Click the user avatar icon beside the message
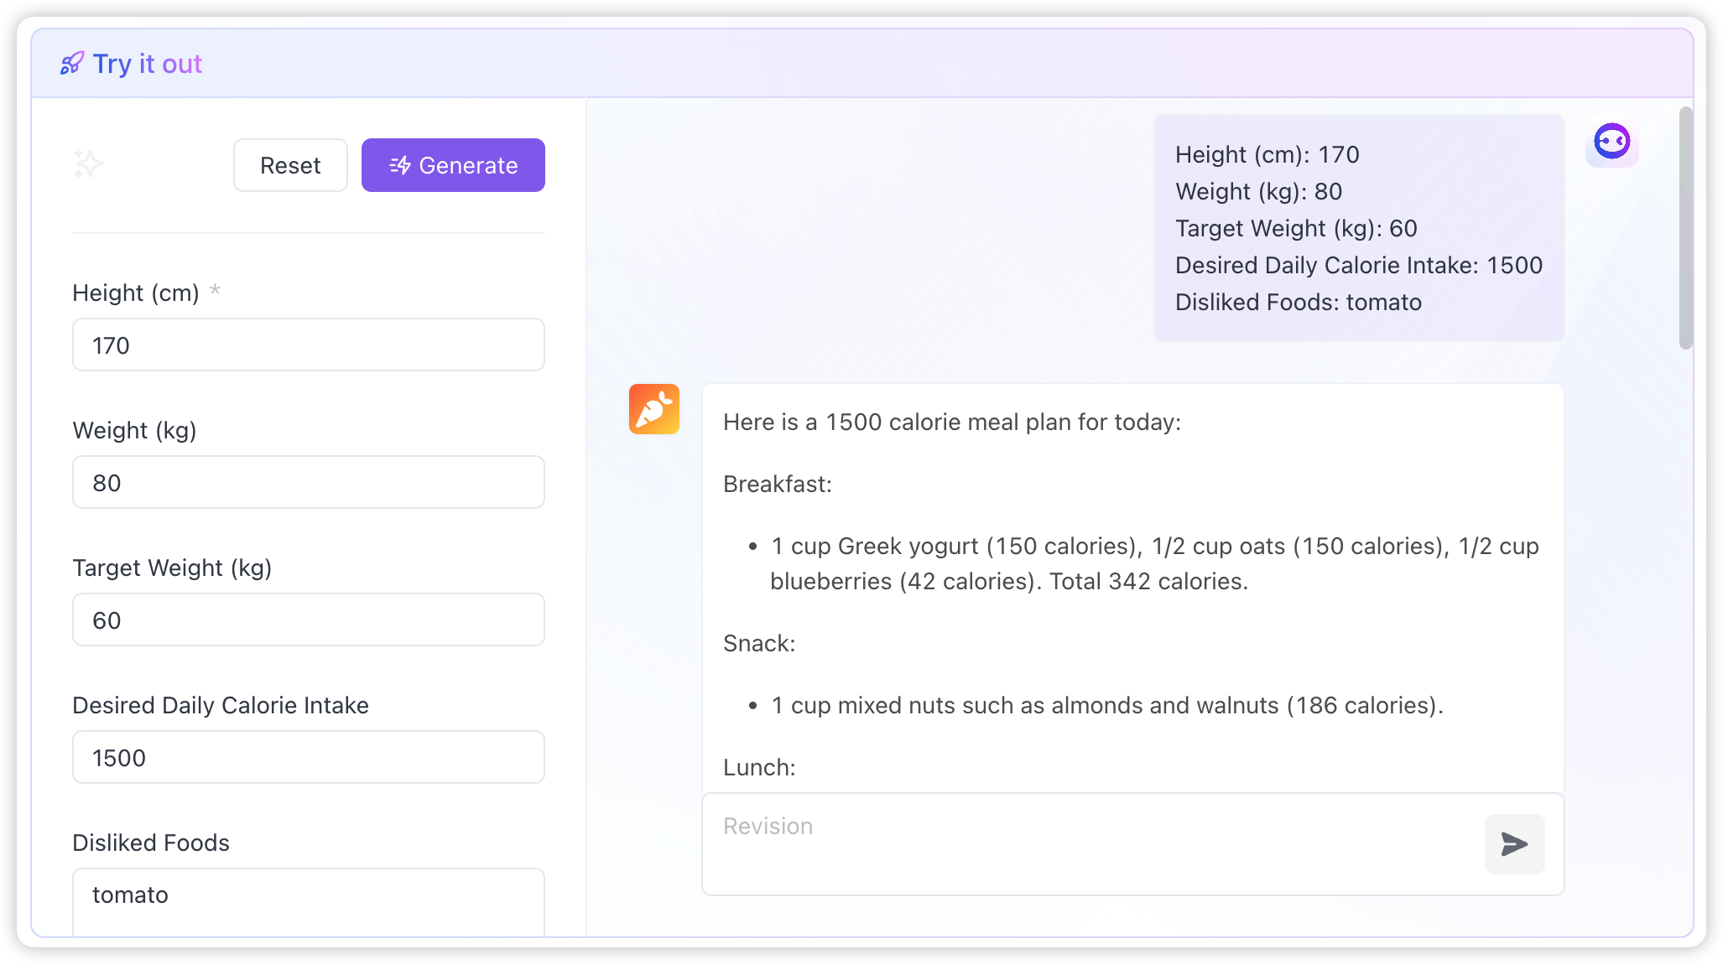 coord(1611,142)
